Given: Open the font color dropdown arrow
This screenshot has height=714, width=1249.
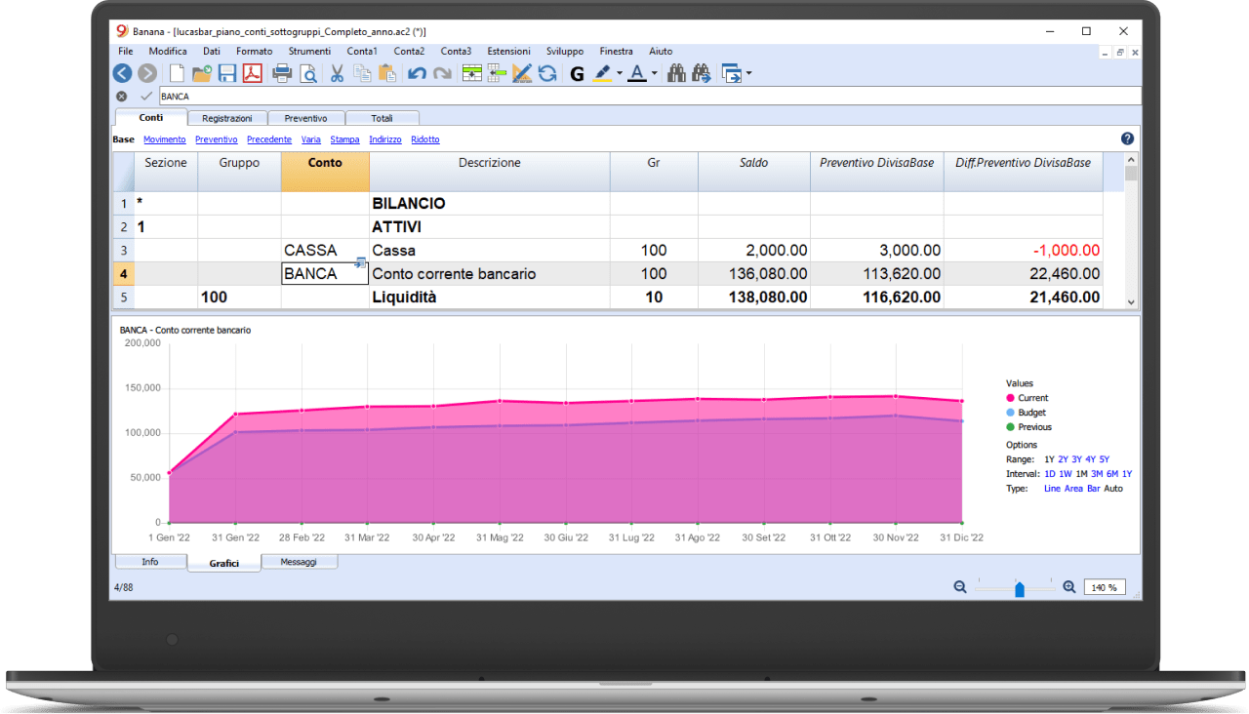Looking at the screenshot, I should (654, 74).
